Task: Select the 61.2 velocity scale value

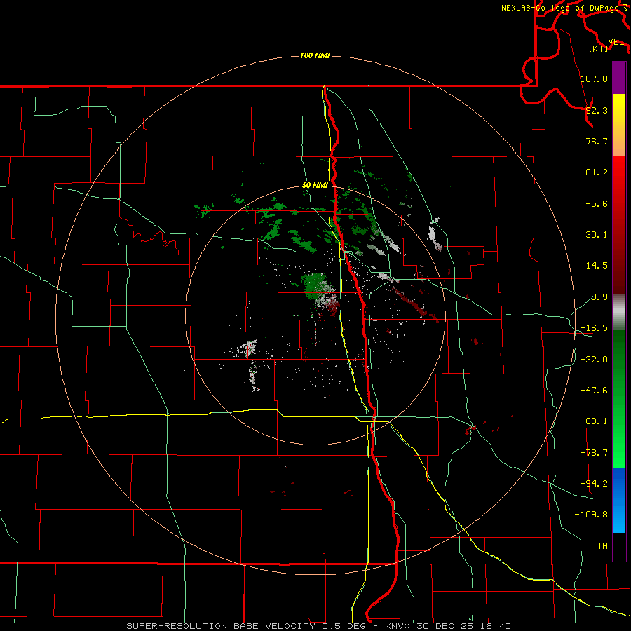Action: pos(597,172)
